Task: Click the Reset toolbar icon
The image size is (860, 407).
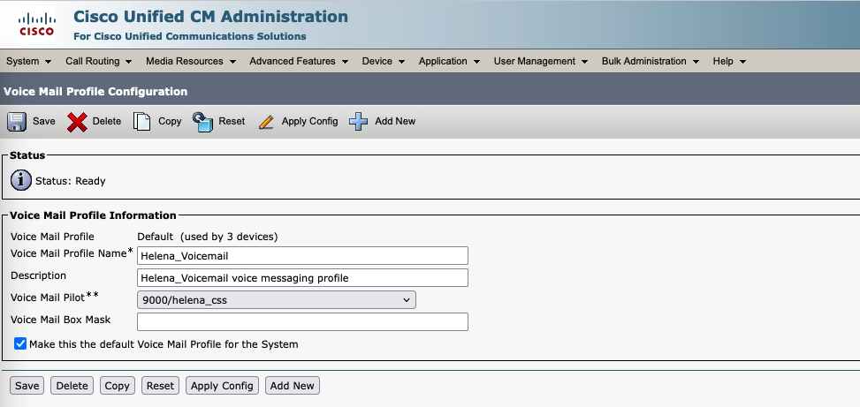Action: (203, 122)
